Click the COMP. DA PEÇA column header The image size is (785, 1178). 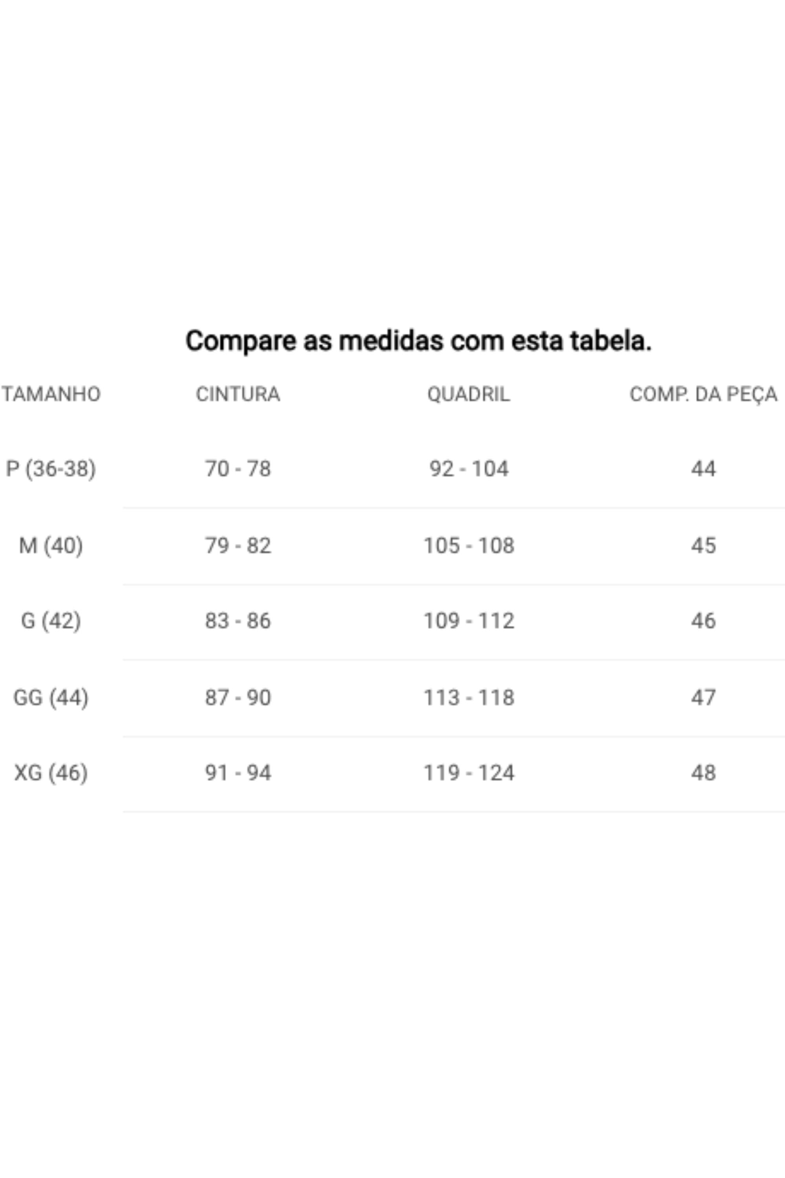[x=703, y=394]
